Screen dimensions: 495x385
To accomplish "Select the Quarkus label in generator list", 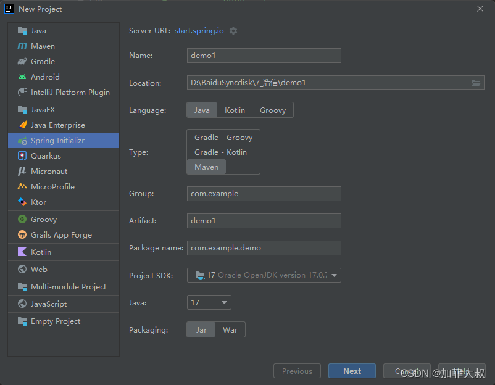I will (46, 156).
